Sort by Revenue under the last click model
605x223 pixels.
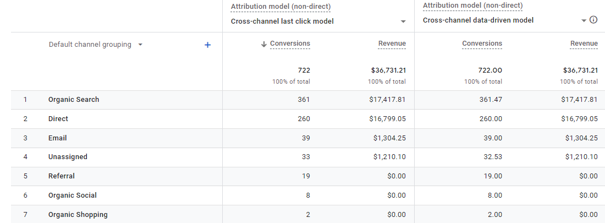[392, 44]
